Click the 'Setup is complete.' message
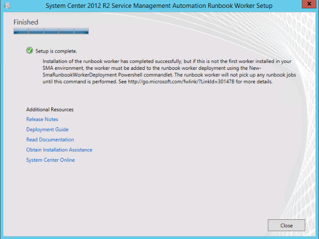Viewport: 319px width, 239px height. click(x=57, y=51)
